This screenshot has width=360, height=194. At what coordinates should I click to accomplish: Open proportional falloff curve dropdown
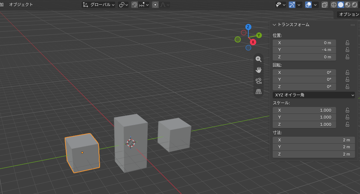[x=165, y=5]
